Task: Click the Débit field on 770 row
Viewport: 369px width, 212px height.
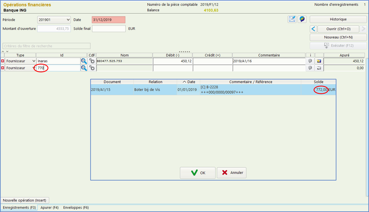Action: click(x=173, y=68)
